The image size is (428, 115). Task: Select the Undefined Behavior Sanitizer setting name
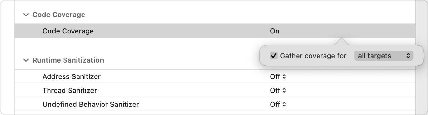pos(90,104)
